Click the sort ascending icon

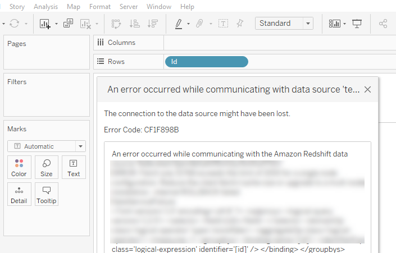(x=134, y=24)
